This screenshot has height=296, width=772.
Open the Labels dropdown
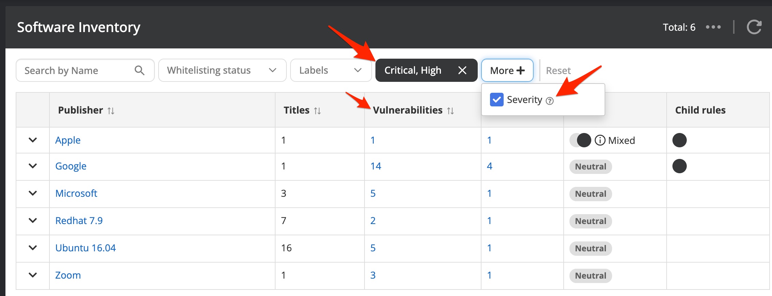coord(331,70)
